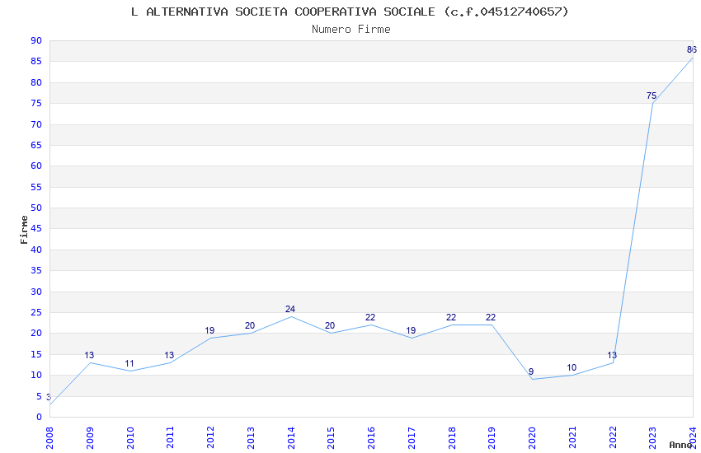Image resolution: width=701 pixels, height=453 pixels.
Task: Select the 0 tick on y-axis
Action: (x=40, y=417)
